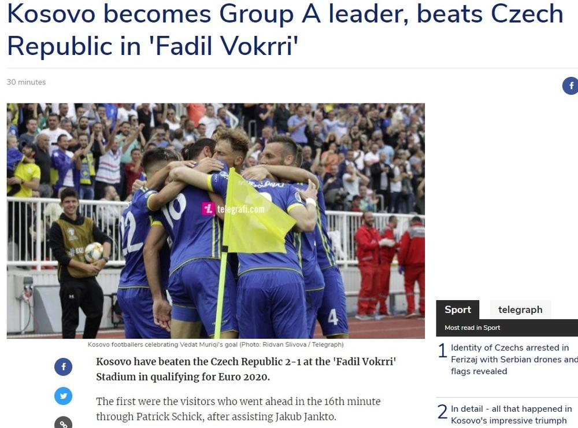Click the Facebook share icon beside article text
Viewport: 578px width, 428px height.
(64, 367)
